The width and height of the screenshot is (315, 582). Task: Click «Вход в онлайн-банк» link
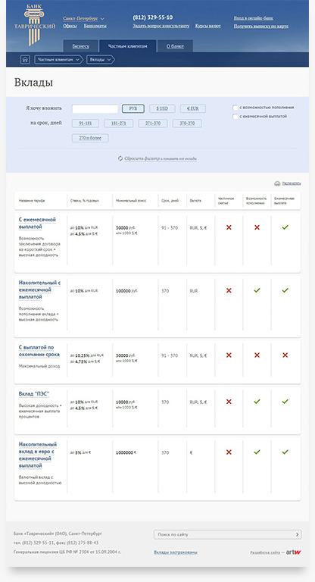click(254, 18)
